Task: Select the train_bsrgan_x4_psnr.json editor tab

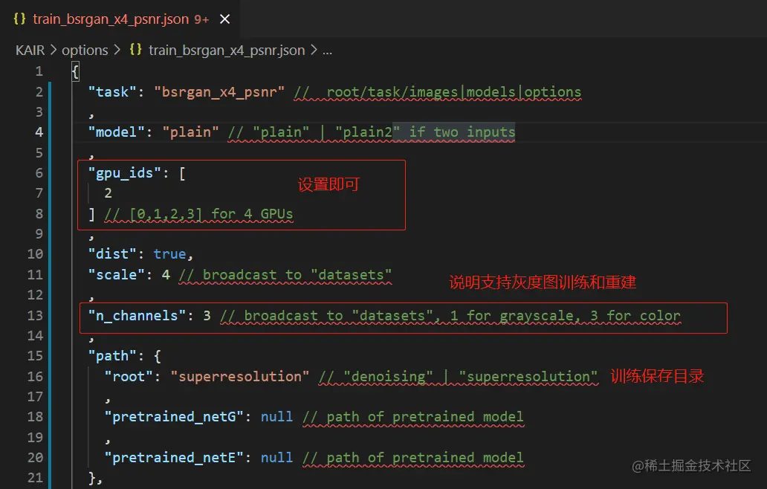Action: tap(120, 19)
